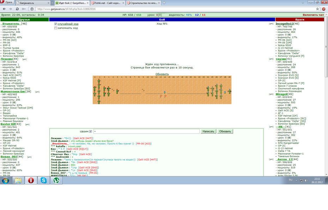Click the browser forward arrow

11,9
